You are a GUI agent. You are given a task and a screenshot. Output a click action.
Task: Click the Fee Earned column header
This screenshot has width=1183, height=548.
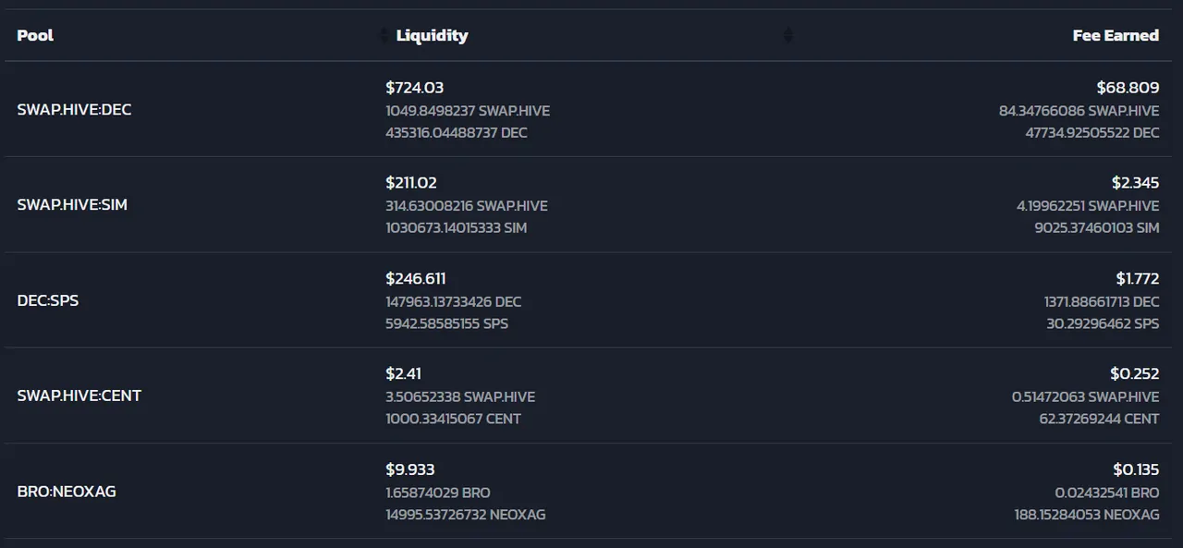(1116, 35)
